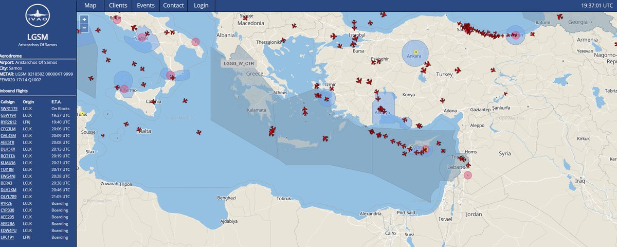
Task: Click the yellow Tunis airport marker
Action: pyautogui.click(x=82, y=114)
